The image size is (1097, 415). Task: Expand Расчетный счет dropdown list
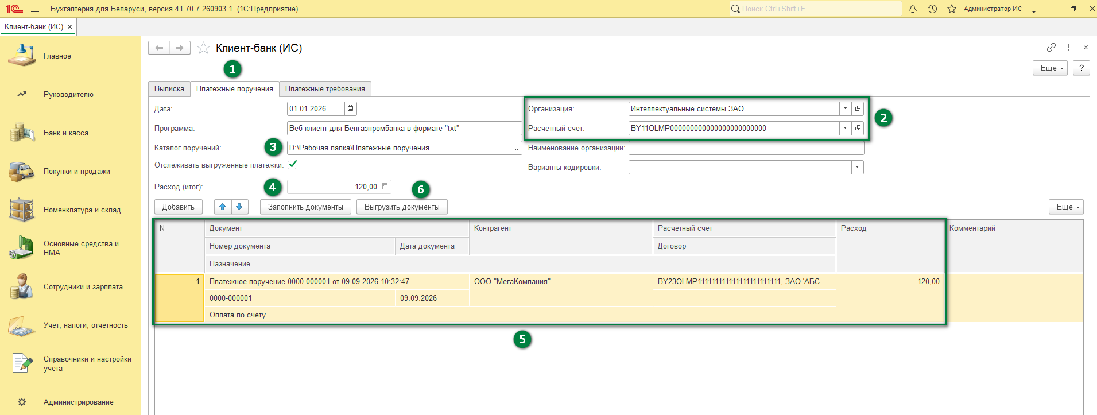(845, 128)
